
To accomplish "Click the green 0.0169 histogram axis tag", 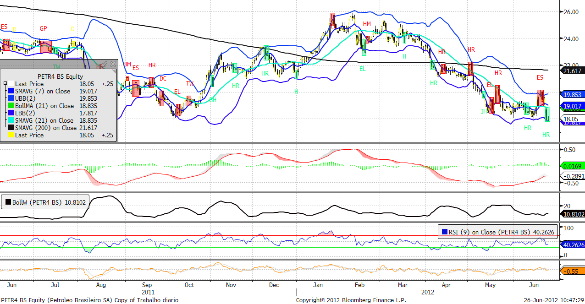I will point(572,166).
